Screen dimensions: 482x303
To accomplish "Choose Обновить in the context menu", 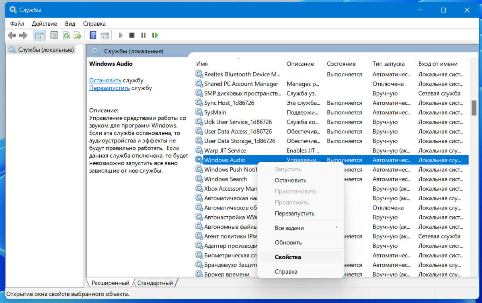I will [x=300, y=242].
